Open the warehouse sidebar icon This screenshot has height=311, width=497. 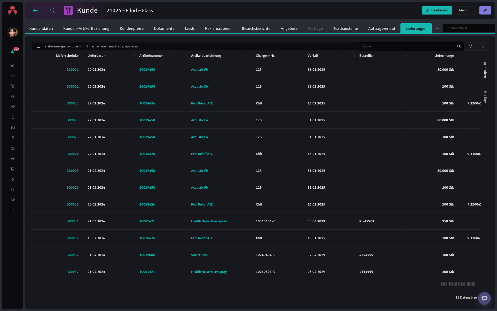13,128
